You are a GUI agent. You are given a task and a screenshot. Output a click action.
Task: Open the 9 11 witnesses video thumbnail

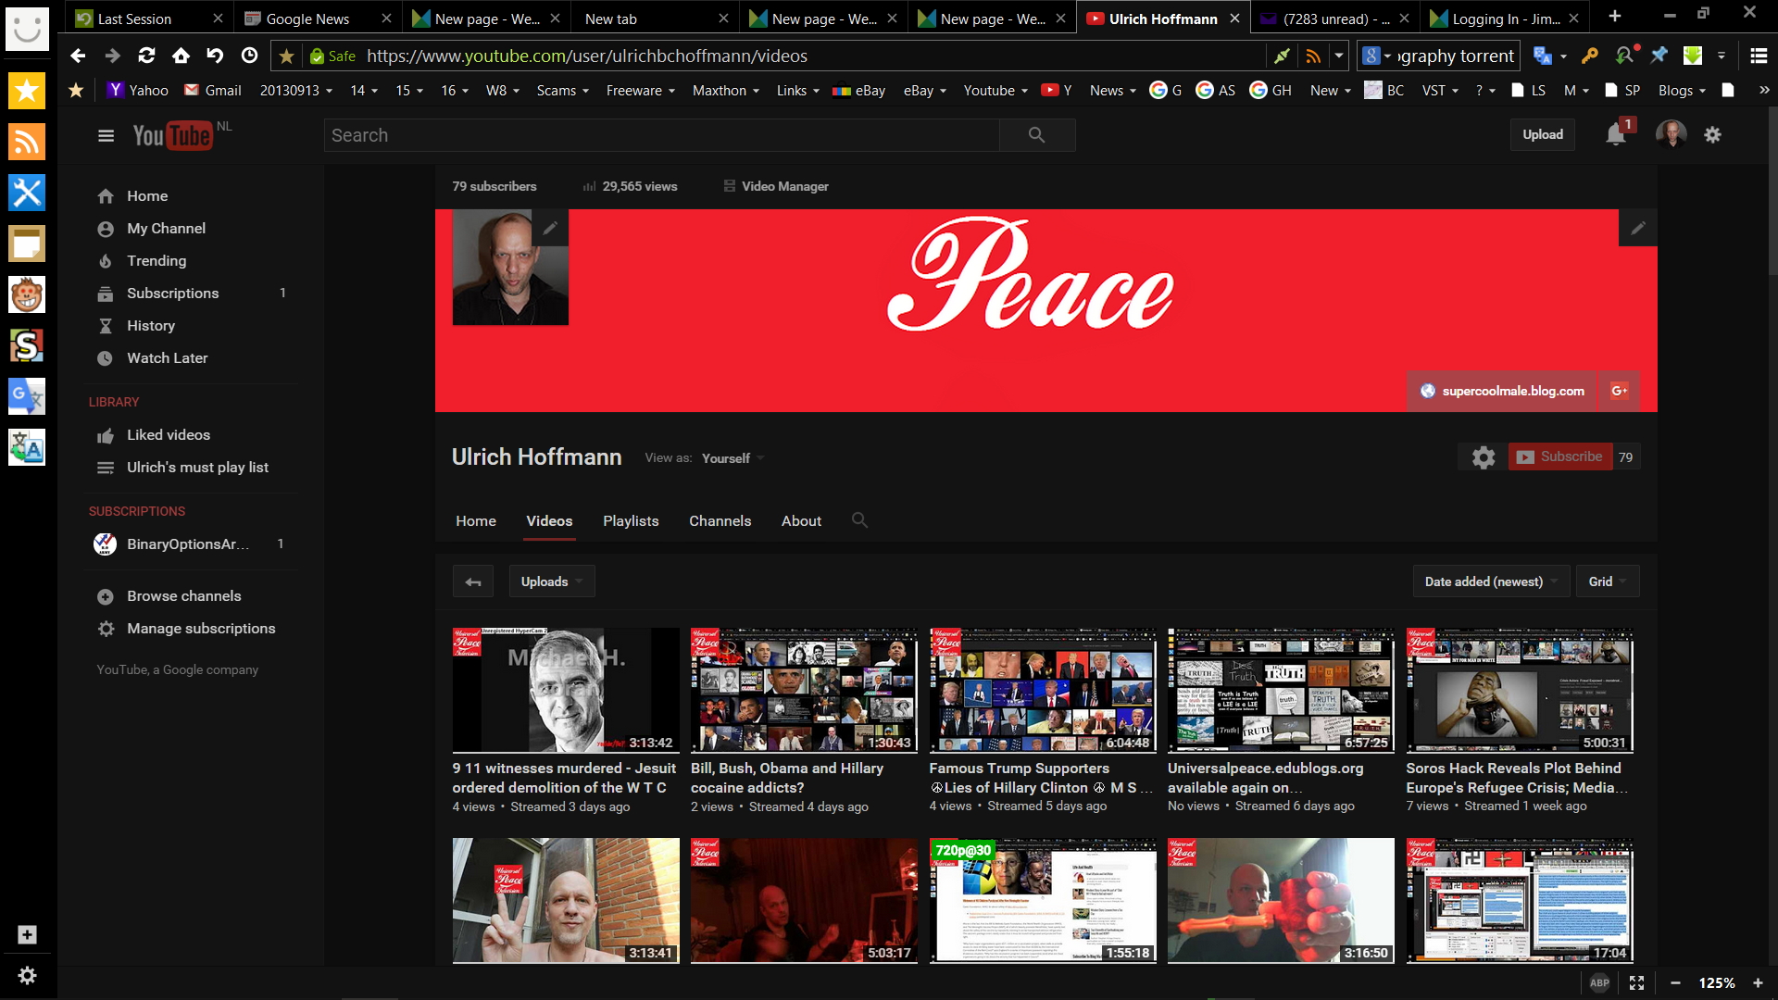pyautogui.click(x=565, y=690)
